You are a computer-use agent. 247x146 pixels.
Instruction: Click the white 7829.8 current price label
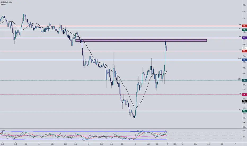pyautogui.click(x=244, y=48)
